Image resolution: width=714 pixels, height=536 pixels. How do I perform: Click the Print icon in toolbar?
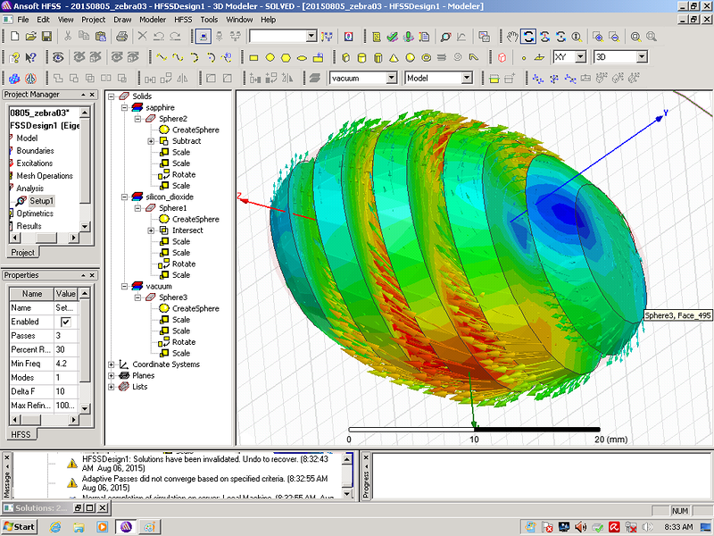pos(122,37)
